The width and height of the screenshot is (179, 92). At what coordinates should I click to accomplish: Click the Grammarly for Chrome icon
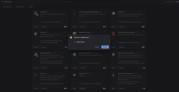pyautogui.click(x=75, y=54)
